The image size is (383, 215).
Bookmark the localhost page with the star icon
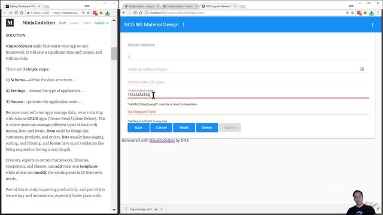[x=352, y=13]
